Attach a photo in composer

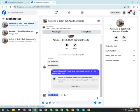[x=46, y=103]
